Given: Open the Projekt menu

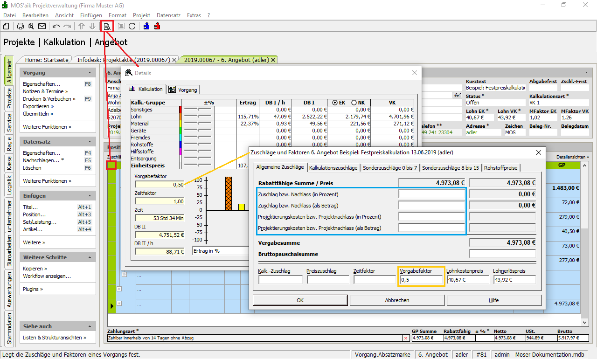Looking at the screenshot, I should click(x=141, y=15).
